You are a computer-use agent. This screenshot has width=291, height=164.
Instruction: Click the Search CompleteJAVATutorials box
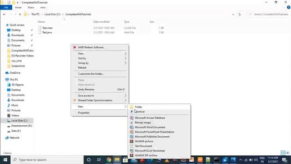(269, 14)
